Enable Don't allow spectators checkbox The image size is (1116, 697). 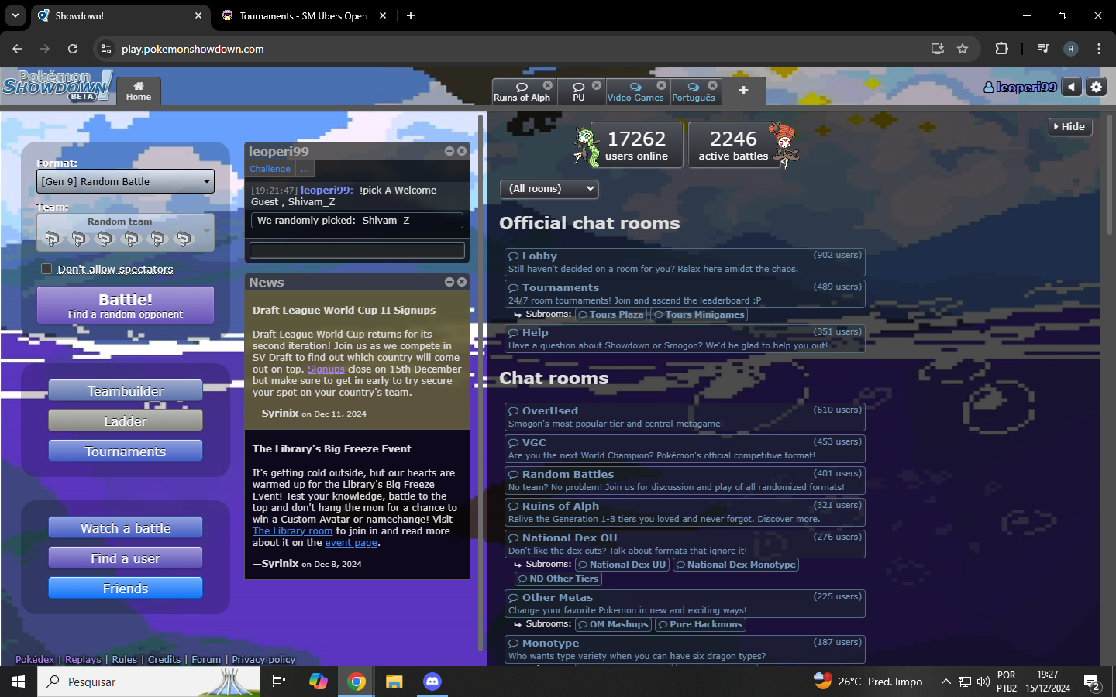(x=46, y=269)
